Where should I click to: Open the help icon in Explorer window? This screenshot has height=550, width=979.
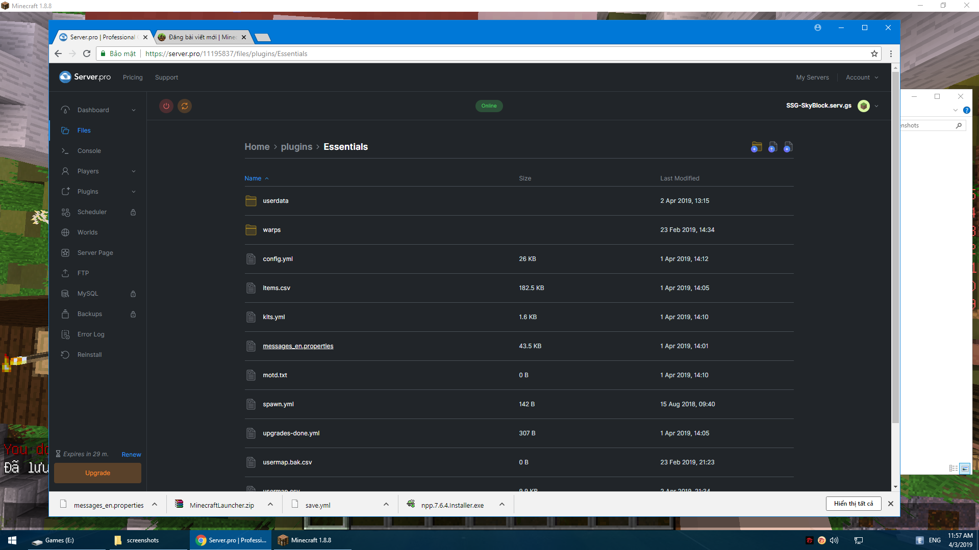pos(967,110)
